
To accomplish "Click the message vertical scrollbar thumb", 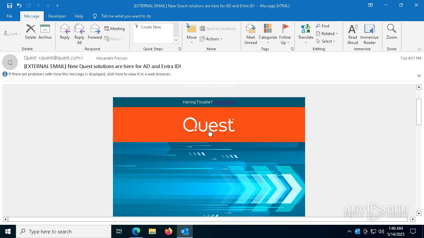I will point(419,111).
